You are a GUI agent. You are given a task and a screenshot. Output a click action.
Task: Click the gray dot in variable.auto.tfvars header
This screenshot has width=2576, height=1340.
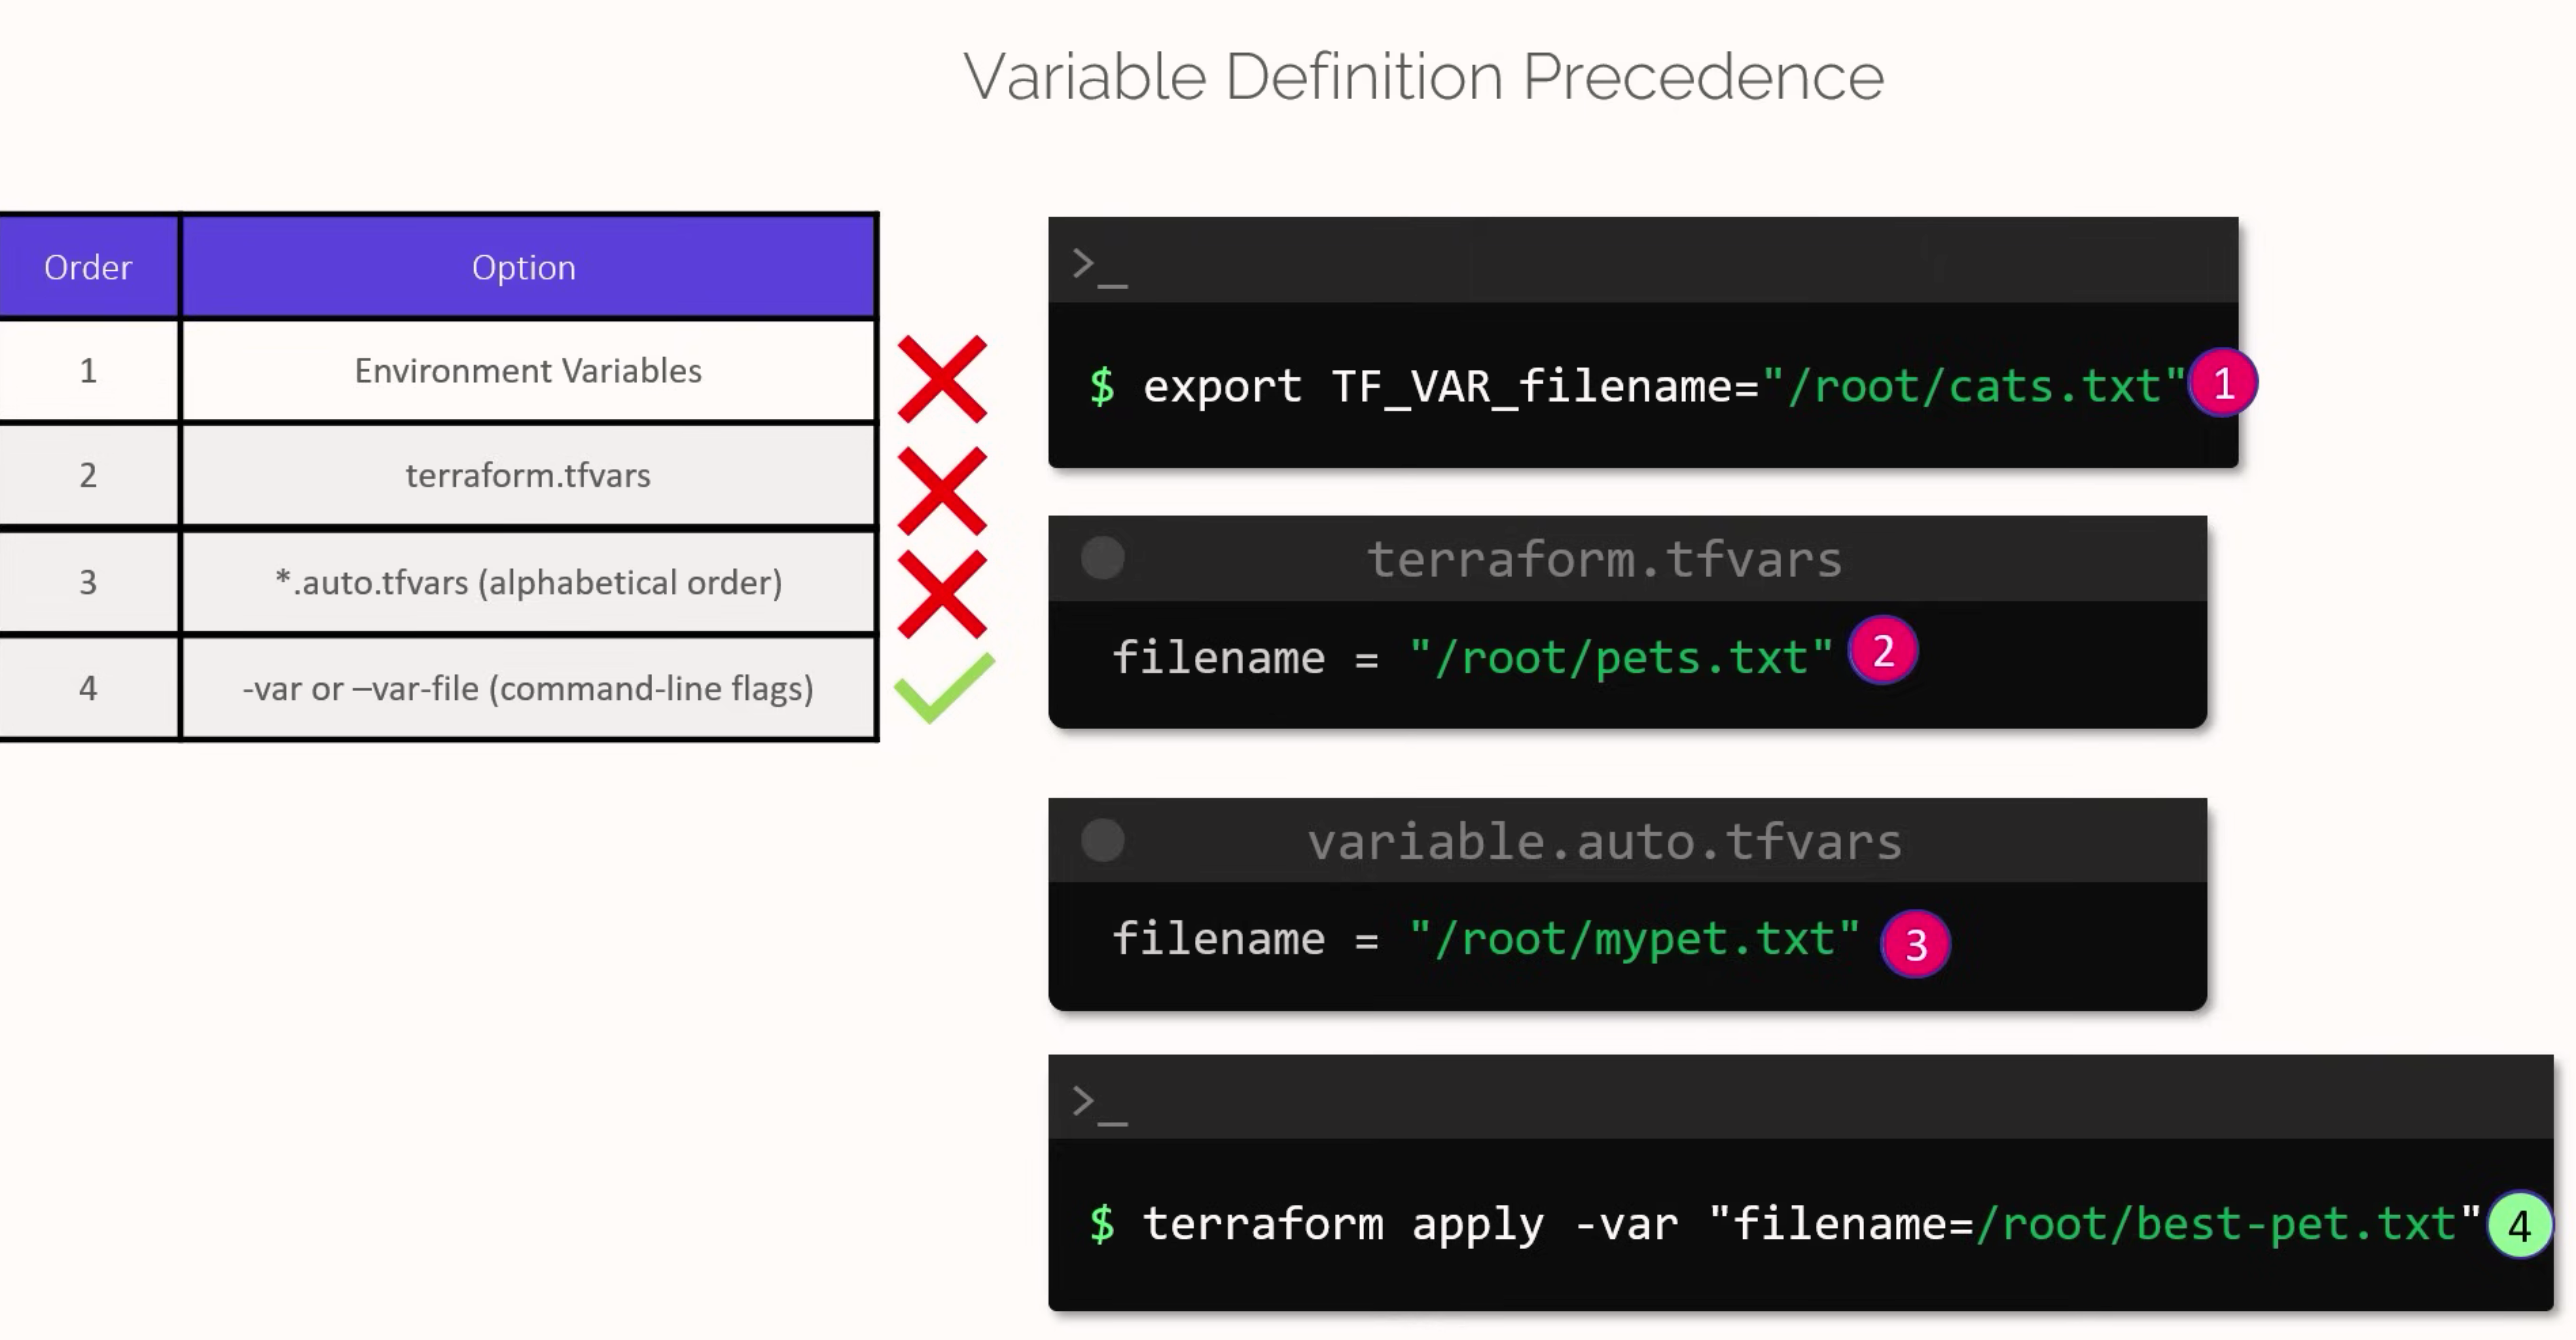1103,840
